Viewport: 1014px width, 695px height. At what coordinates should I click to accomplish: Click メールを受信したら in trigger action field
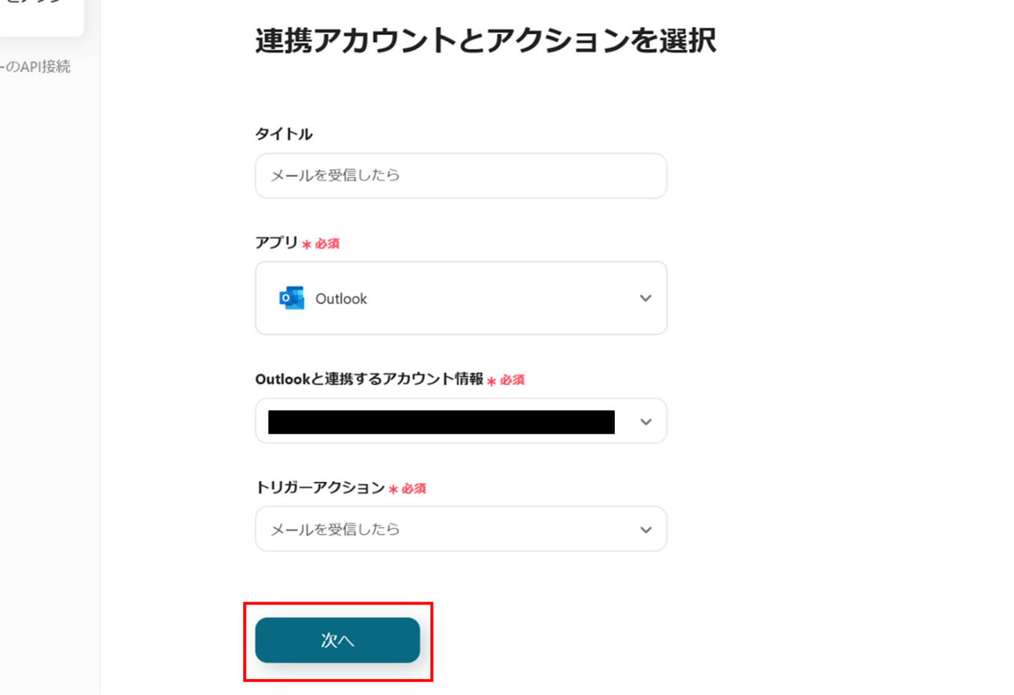(335, 529)
